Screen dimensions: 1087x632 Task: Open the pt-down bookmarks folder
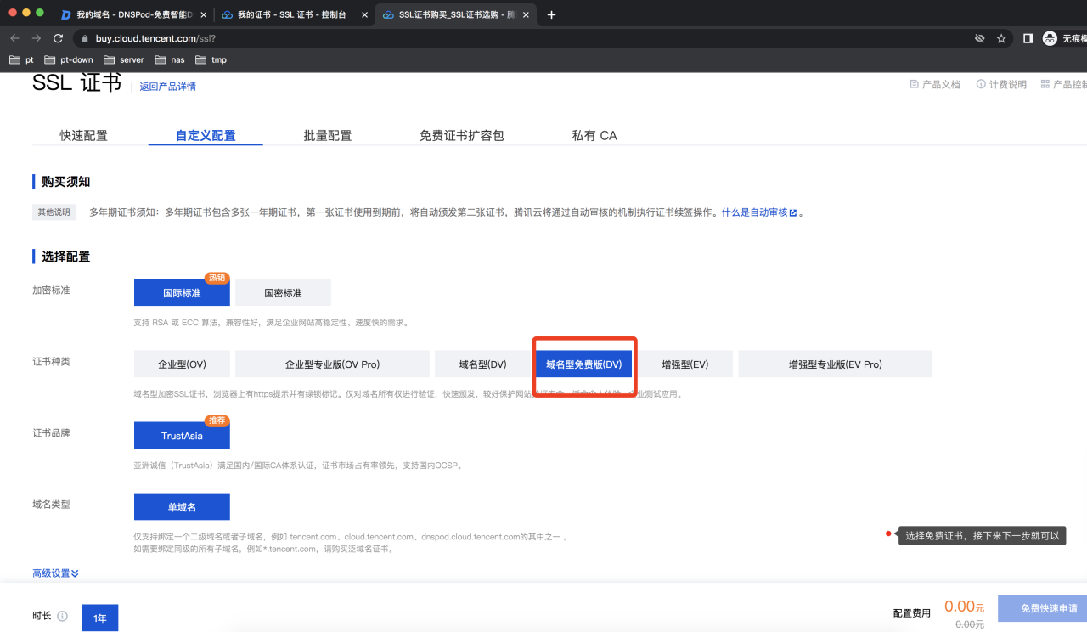coord(69,59)
